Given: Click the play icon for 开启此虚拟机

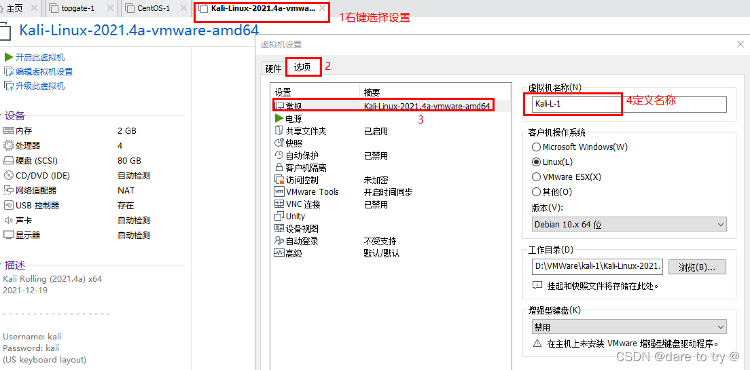Looking at the screenshot, I should tap(8, 57).
